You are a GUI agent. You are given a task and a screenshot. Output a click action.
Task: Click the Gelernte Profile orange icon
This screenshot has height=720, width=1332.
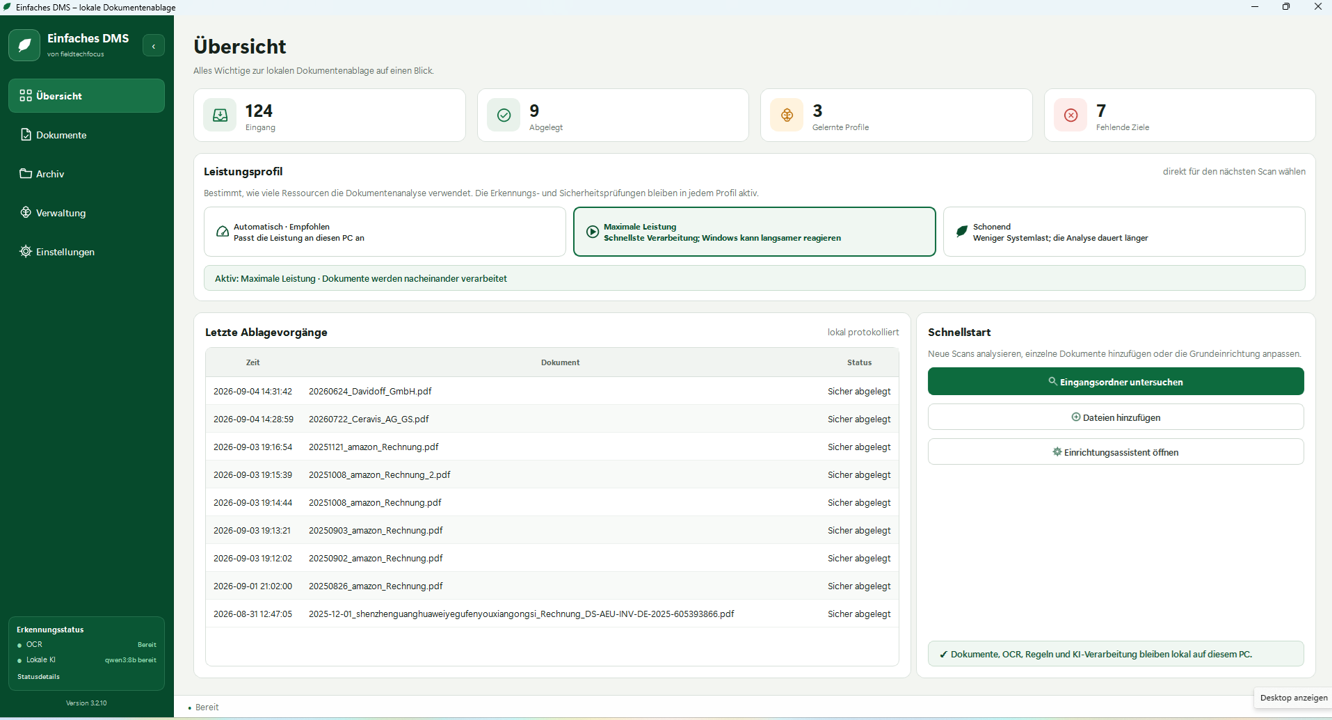pos(787,115)
